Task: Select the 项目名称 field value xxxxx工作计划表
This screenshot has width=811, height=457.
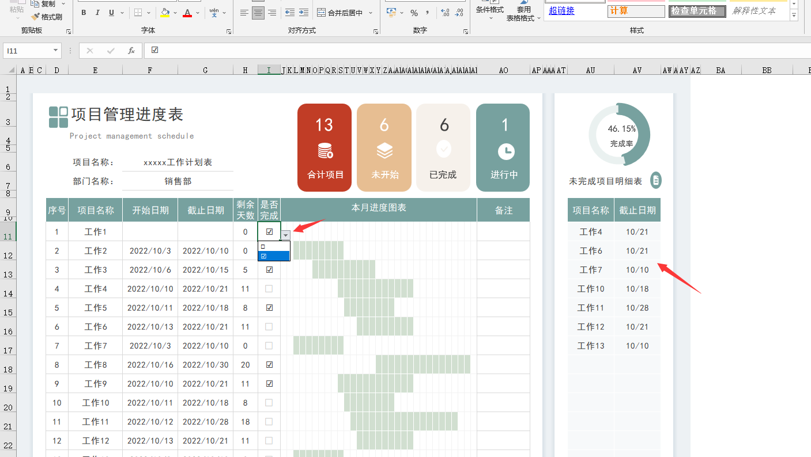Action: (x=178, y=162)
